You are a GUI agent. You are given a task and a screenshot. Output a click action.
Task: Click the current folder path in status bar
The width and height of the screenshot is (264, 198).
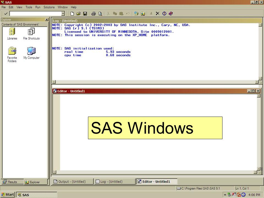coord(205,188)
